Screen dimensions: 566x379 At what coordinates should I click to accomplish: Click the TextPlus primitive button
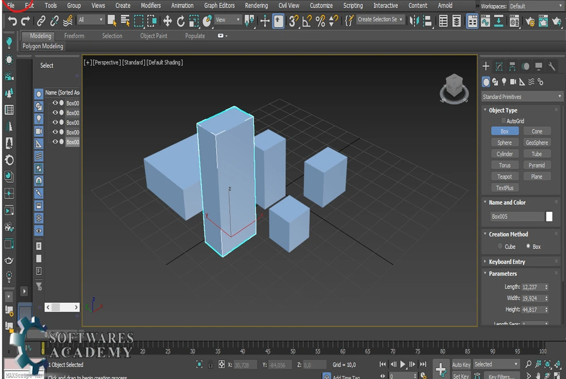tap(504, 188)
